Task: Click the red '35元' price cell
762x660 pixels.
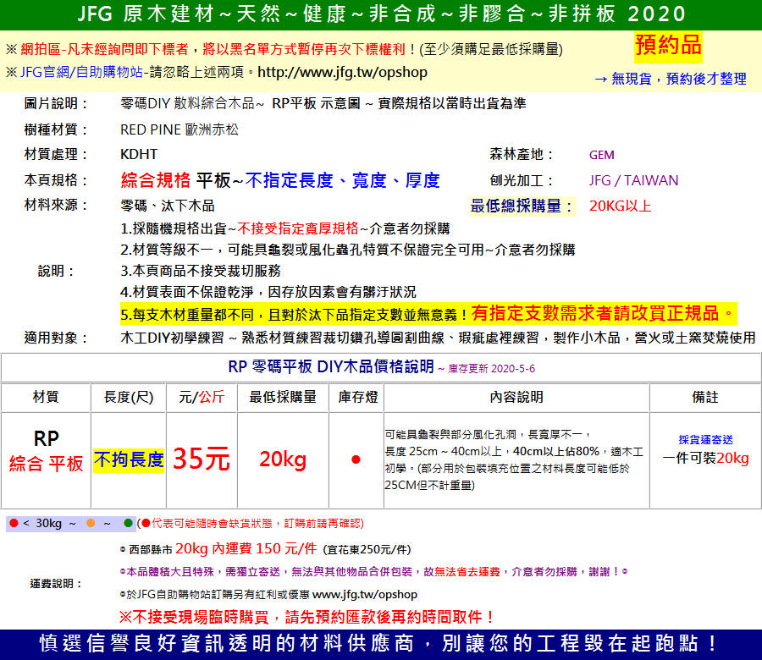Action: click(x=202, y=459)
